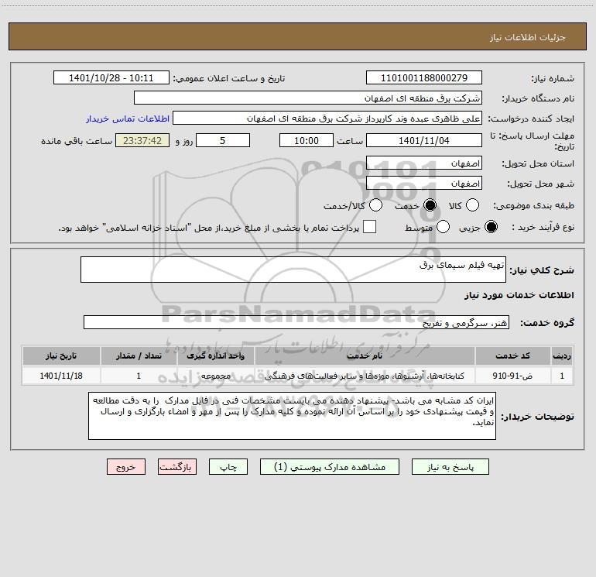Viewport: 596px width, 577px height.
Task: Click the تعداد / مقدار column header
Action: tap(139, 355)
